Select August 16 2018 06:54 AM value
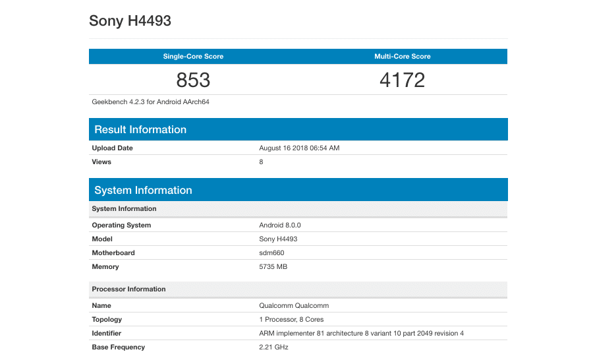The width and height of the screenshot is (593, 358). click(299, 148)
